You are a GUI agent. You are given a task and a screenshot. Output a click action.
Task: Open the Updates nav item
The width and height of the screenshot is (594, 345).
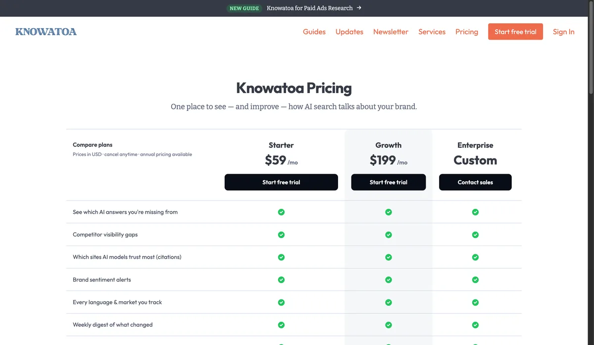[349, 32]
